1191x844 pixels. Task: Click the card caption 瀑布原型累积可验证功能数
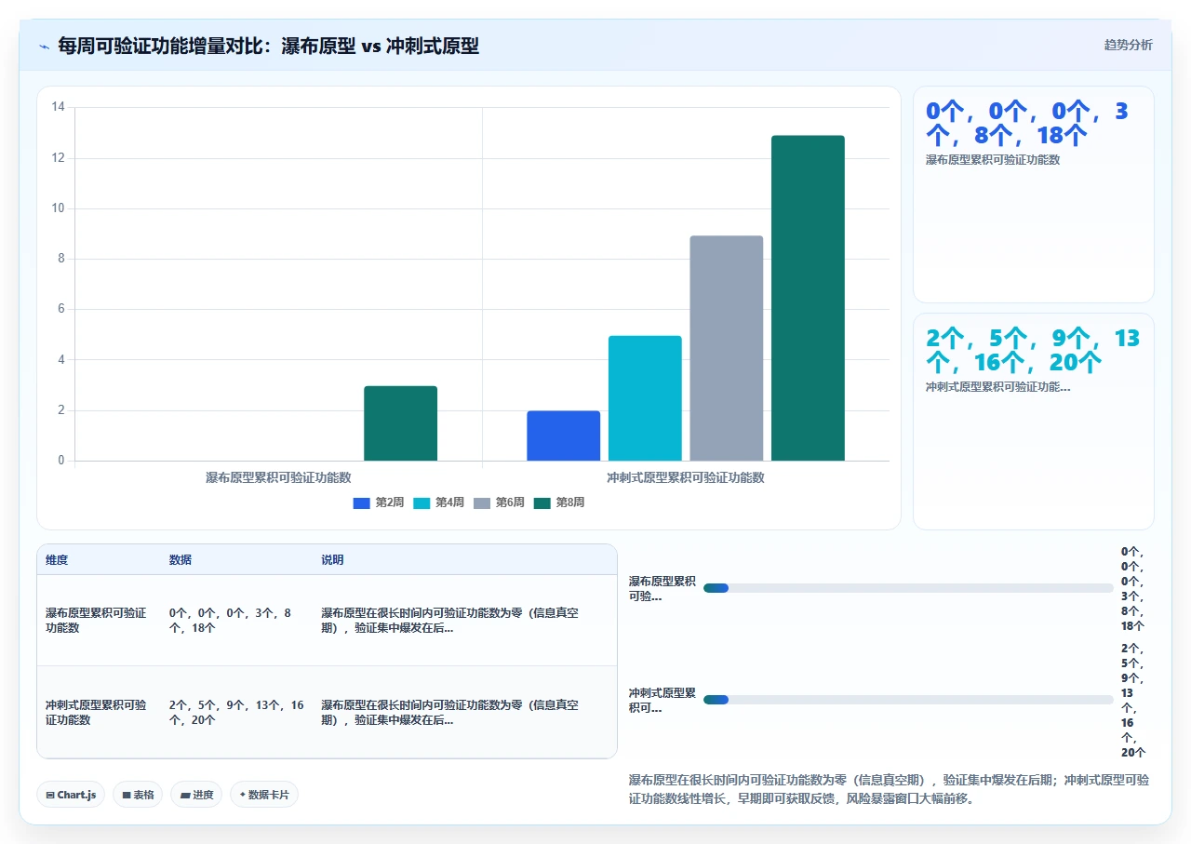(x=993, y=160)
